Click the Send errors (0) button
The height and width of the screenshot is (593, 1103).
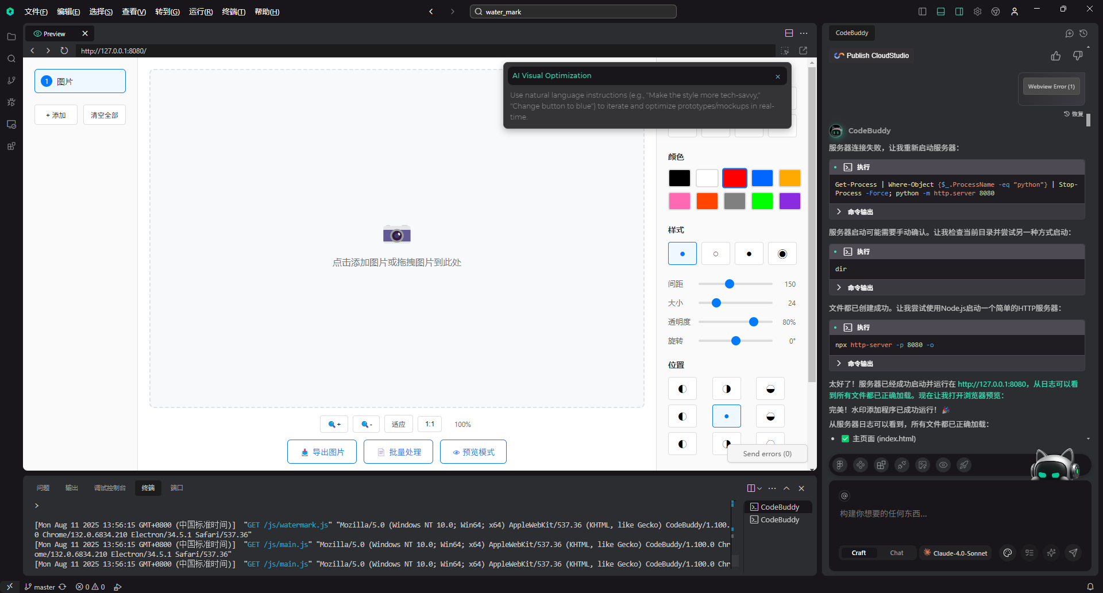[768, 453]
